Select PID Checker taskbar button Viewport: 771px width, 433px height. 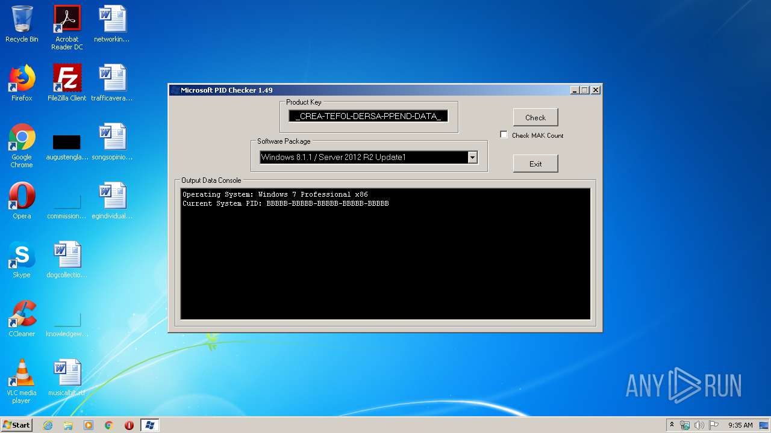point(150,425)
